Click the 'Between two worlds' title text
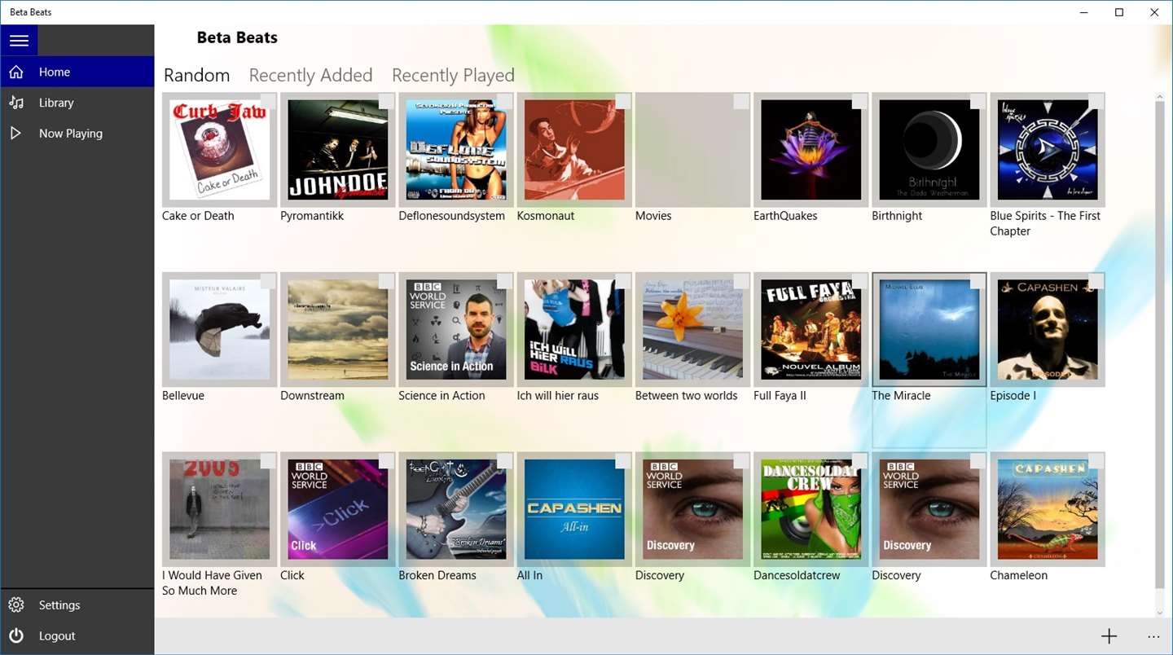Viewport: 1173px width, 655px height. (x=686, y=396)
